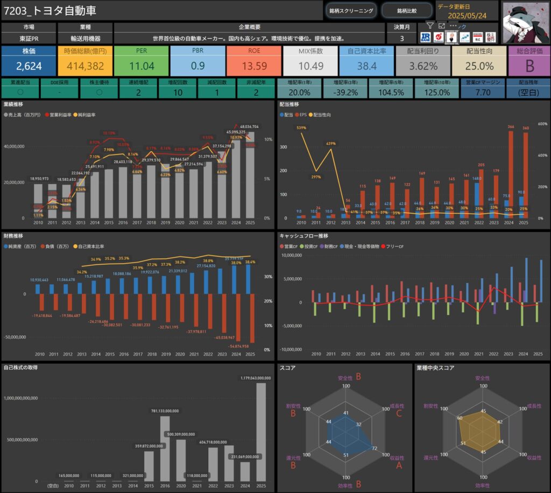Click the 配当 legend item in 配当推移
The height and width of the screenshot is (493, 551).
coord(286,115)
